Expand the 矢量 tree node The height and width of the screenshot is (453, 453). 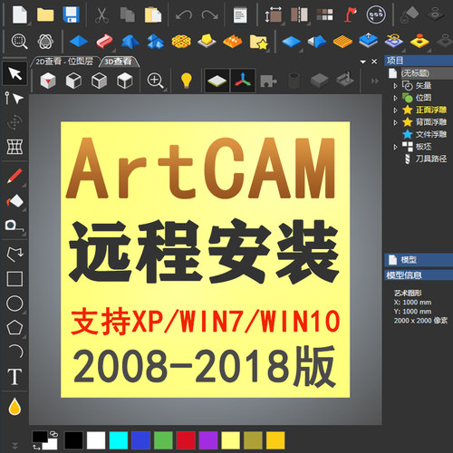click(395, 86)
